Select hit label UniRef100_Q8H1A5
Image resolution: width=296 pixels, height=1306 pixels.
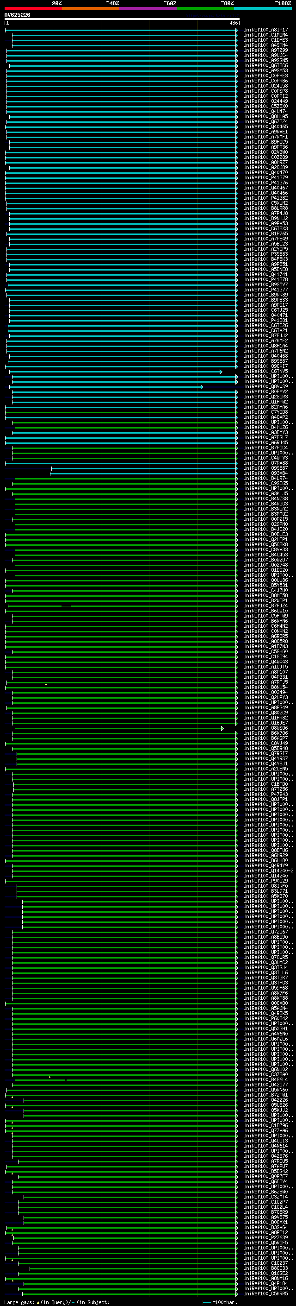pyautogui.click(x=265, y=117)
